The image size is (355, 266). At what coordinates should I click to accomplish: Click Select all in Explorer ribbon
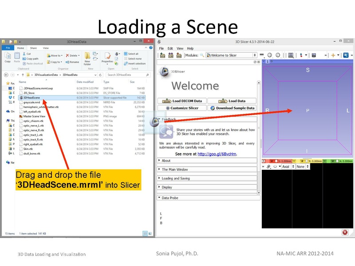tap(131, 54)
